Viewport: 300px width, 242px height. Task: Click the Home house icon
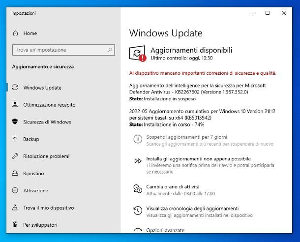click(x=15, y=33)
